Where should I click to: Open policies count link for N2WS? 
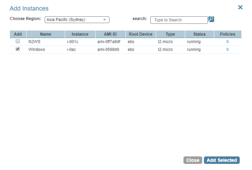point(228,42)
